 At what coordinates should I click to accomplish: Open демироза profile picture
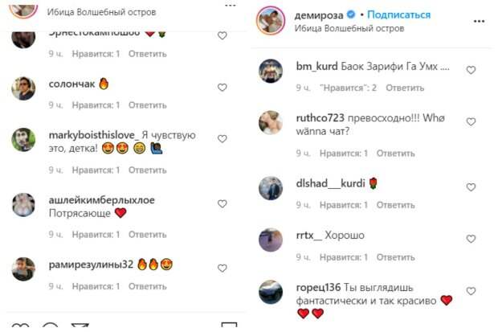click(268, 20)
